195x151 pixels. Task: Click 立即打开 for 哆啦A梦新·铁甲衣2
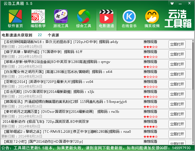coord(177,64)
